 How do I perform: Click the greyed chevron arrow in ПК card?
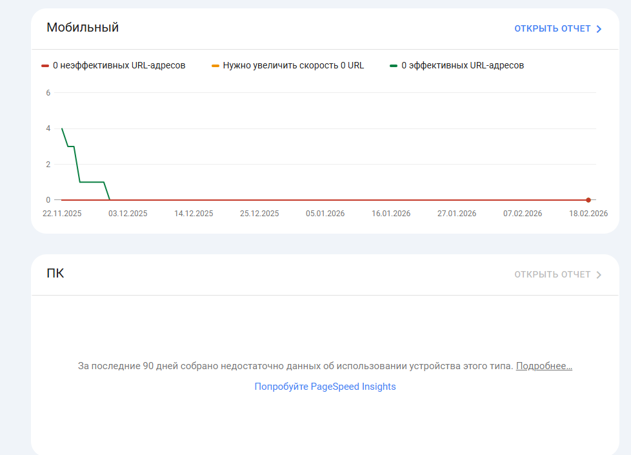(599, 275)
